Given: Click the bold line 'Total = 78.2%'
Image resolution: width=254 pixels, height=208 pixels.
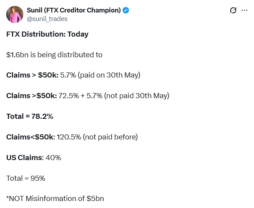Looking at the screenshot, I should [x=30, y=116].
